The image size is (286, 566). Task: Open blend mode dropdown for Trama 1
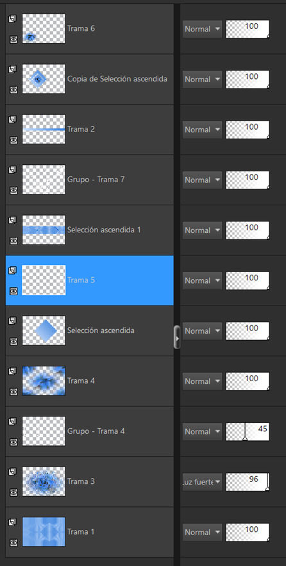[x=202, y=532]
